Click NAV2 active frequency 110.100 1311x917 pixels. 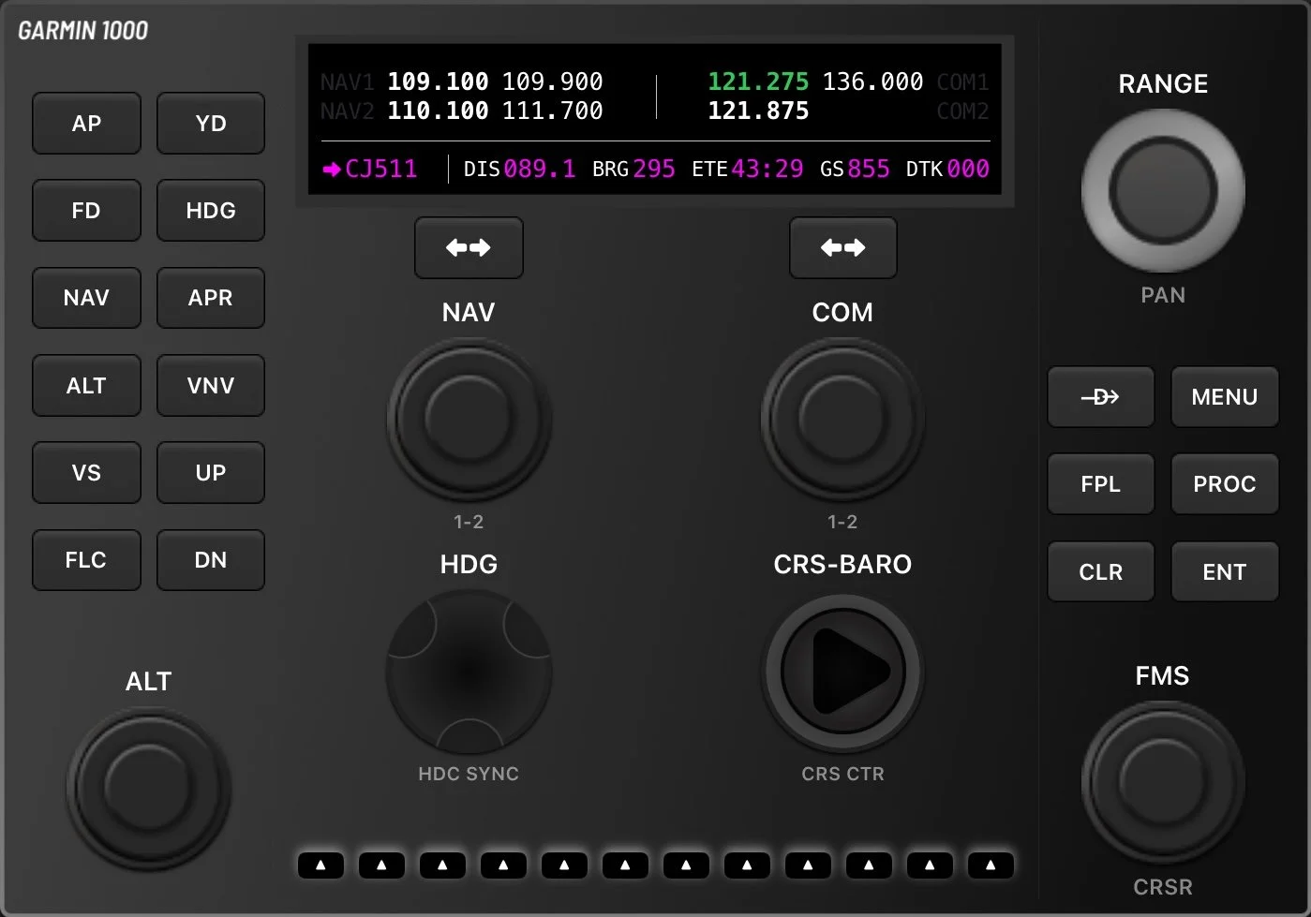point(438,111)
